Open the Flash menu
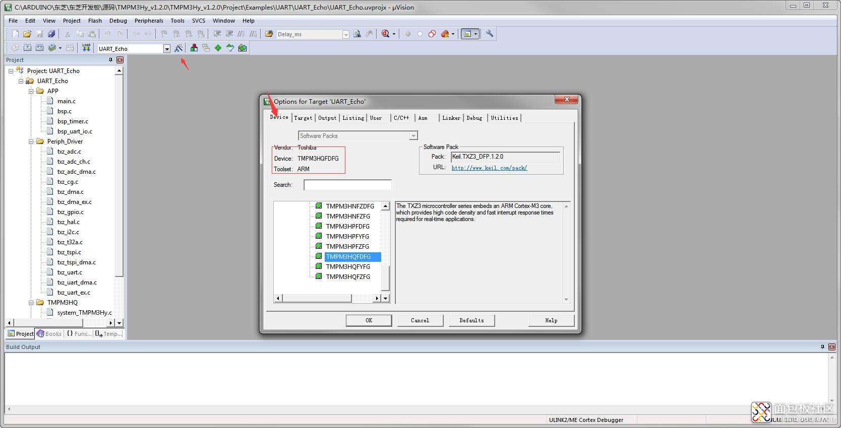 (x=95, y=21)
